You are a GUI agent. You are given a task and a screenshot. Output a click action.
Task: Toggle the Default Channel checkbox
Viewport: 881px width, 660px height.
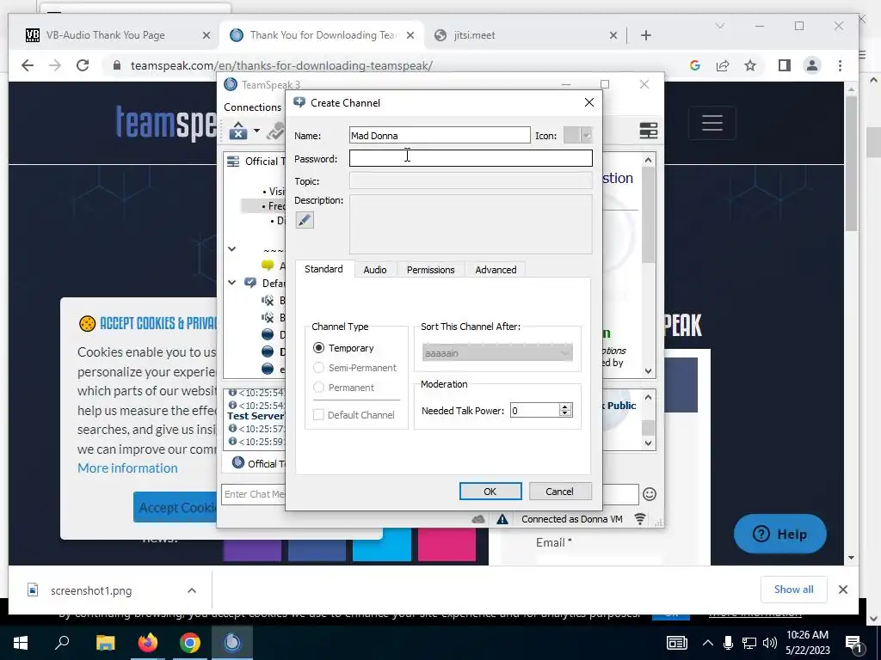point(354,415)
